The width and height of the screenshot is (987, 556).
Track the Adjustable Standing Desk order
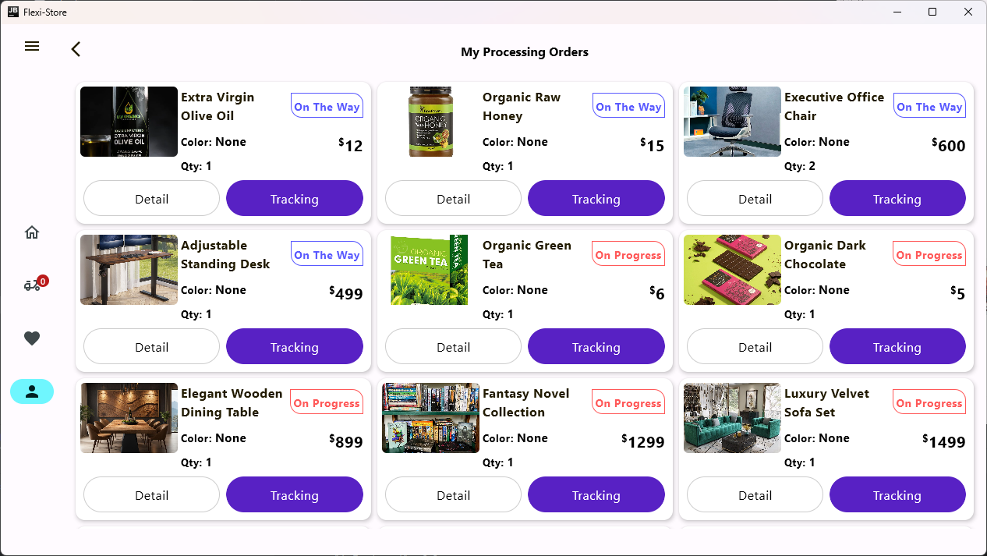click(294, 347)
